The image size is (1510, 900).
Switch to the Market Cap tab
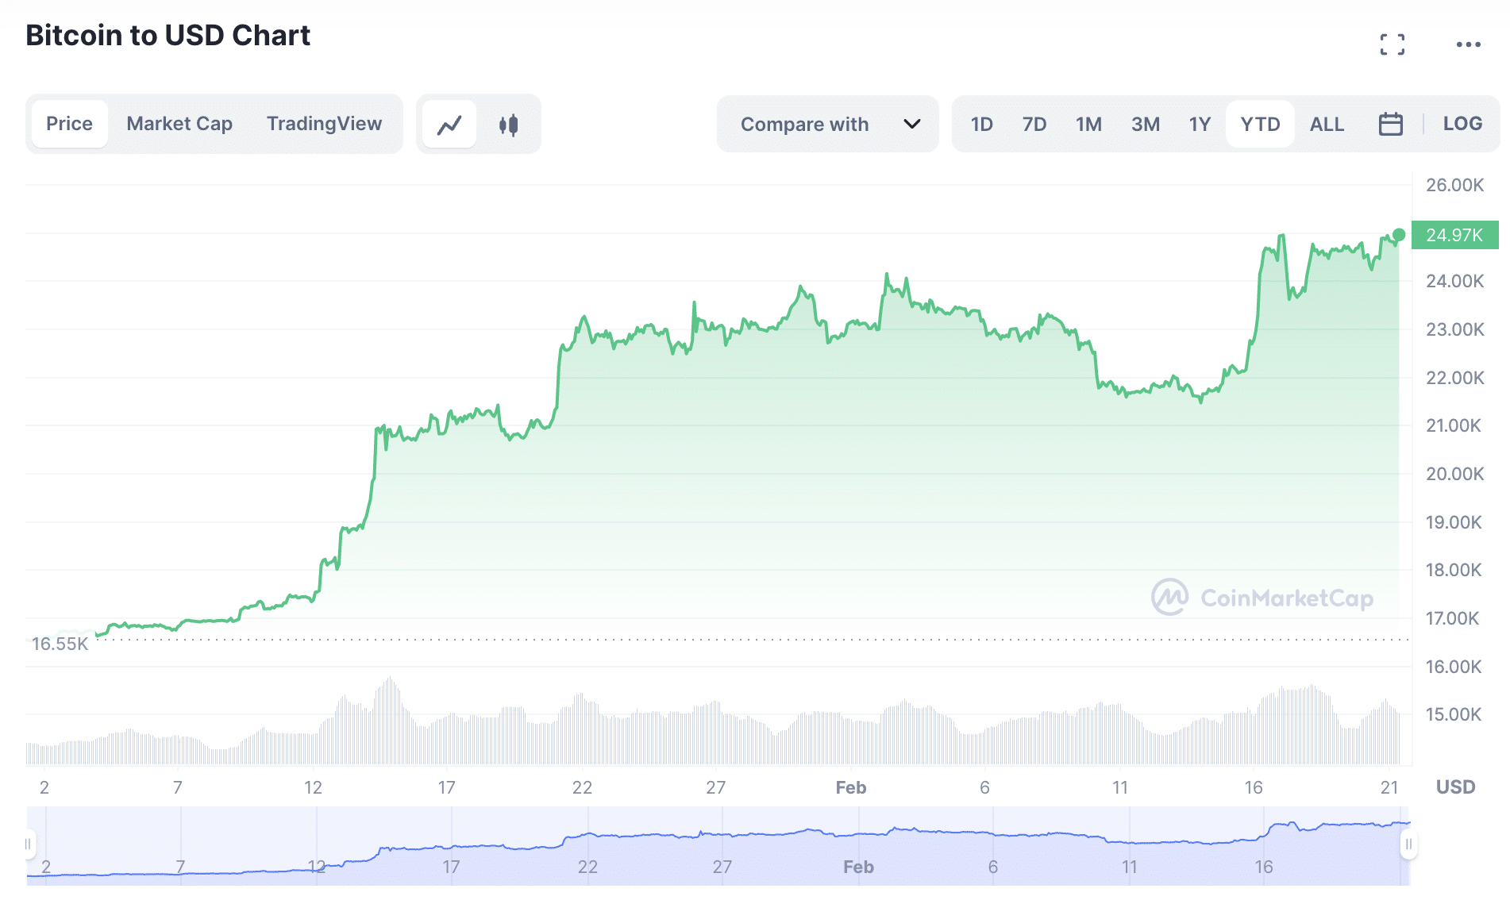click(179, 124)
